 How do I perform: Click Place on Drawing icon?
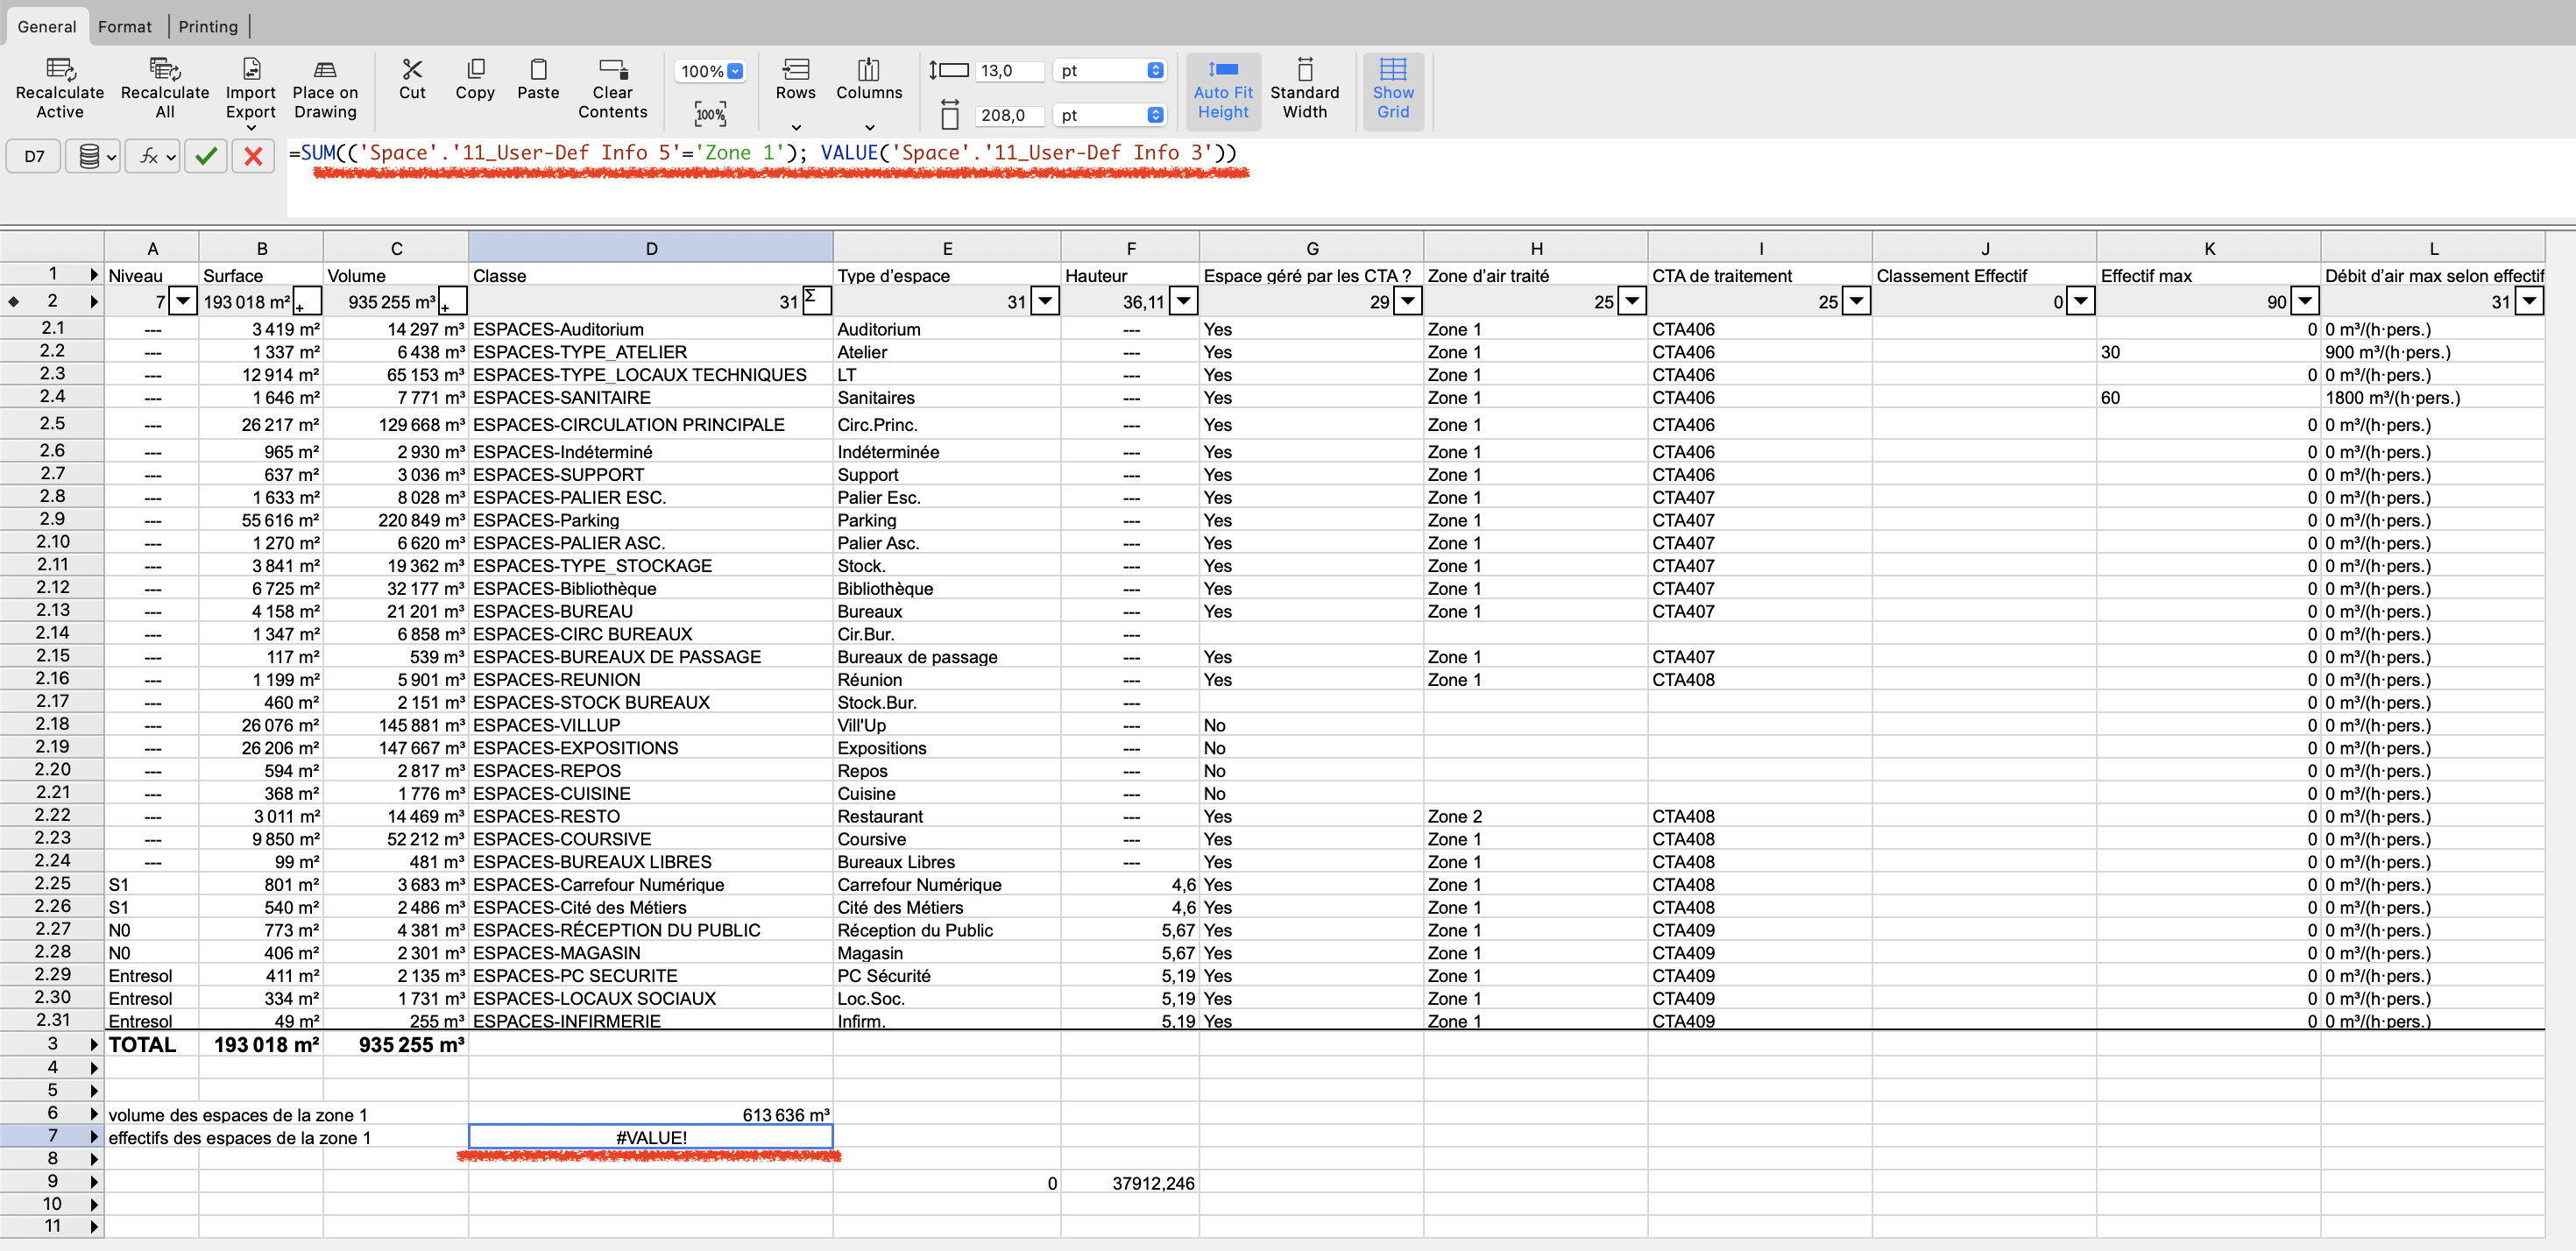click(325, 70)
